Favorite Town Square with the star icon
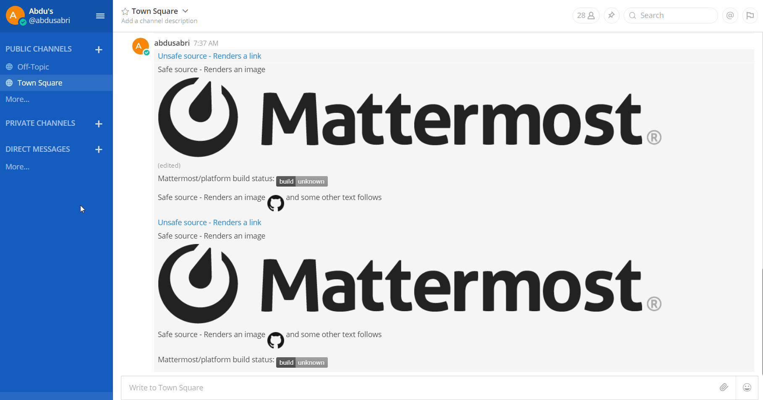 pos(125,11)
